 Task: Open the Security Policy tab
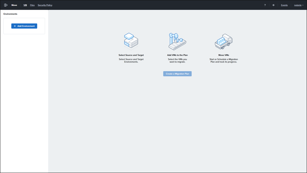[45, 5]
